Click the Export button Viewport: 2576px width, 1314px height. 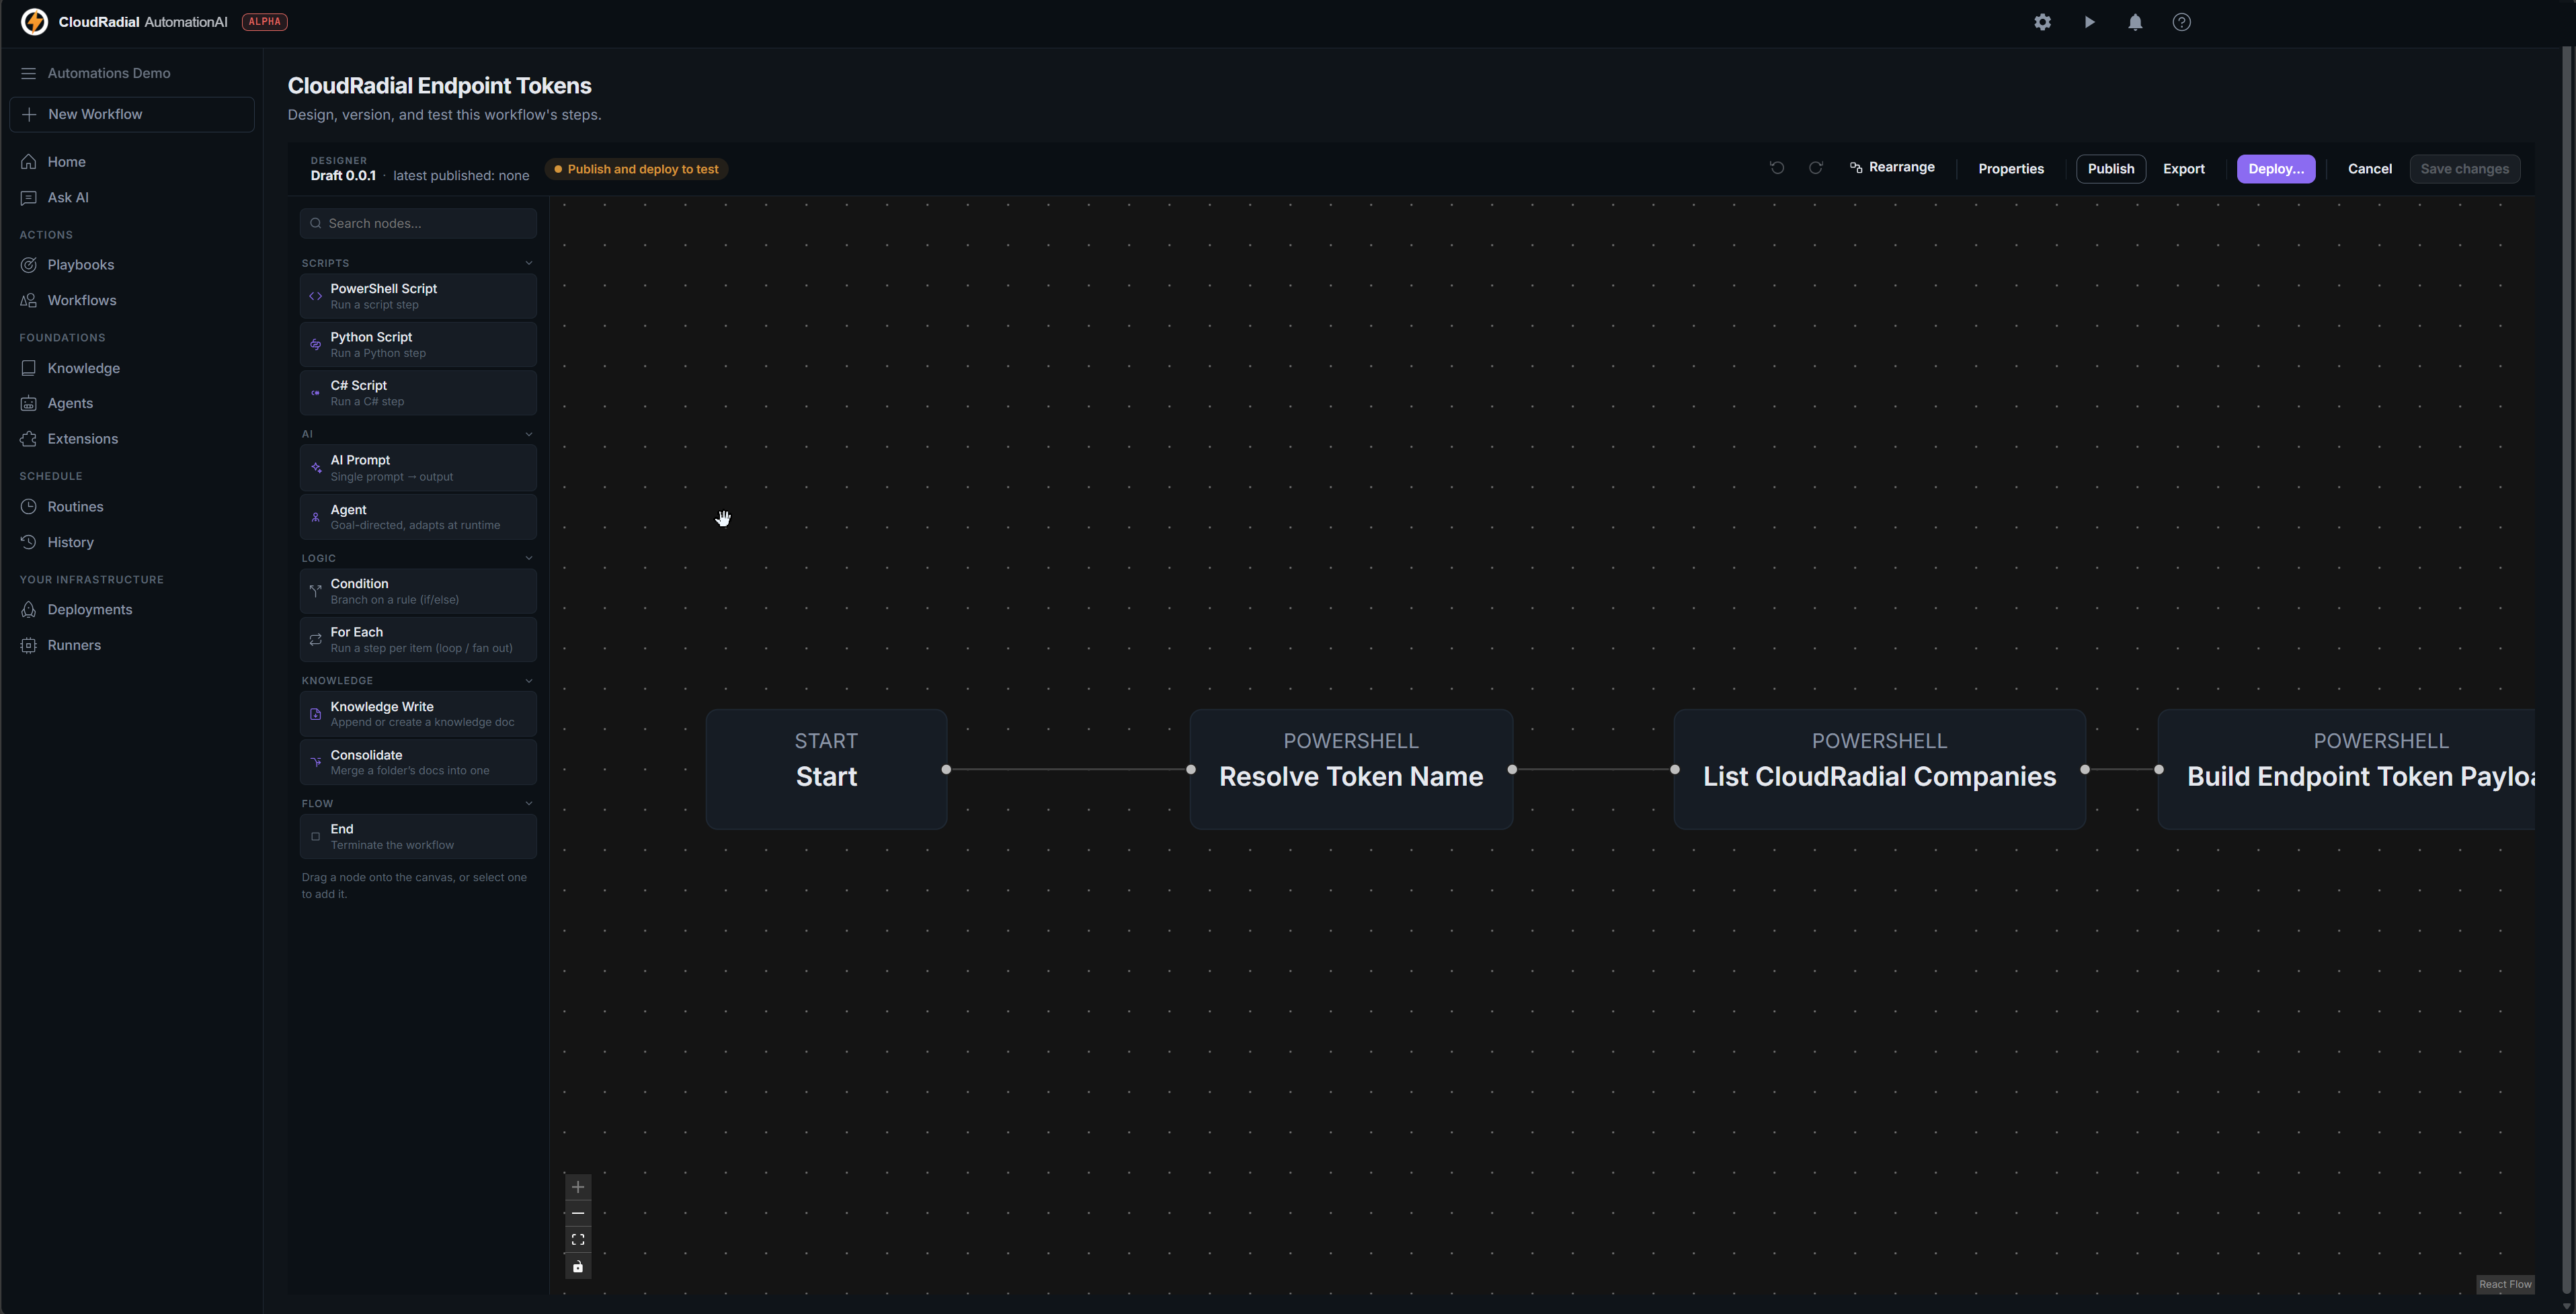2184,169
